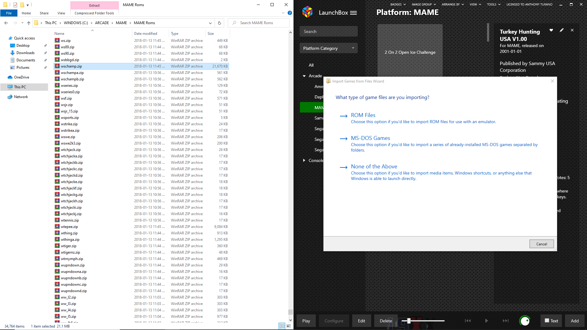Click the properties icon in quick access toolbar
Viewport: 587px width, 330px height.
click(x=15, y=5)
